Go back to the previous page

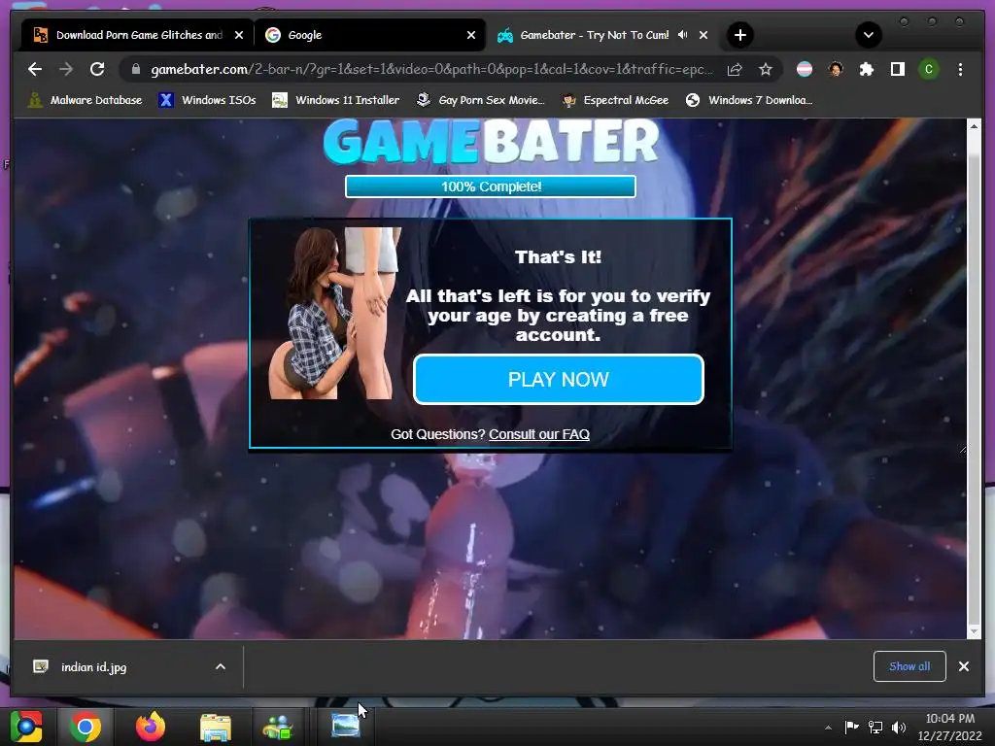[x=35, y=69]
